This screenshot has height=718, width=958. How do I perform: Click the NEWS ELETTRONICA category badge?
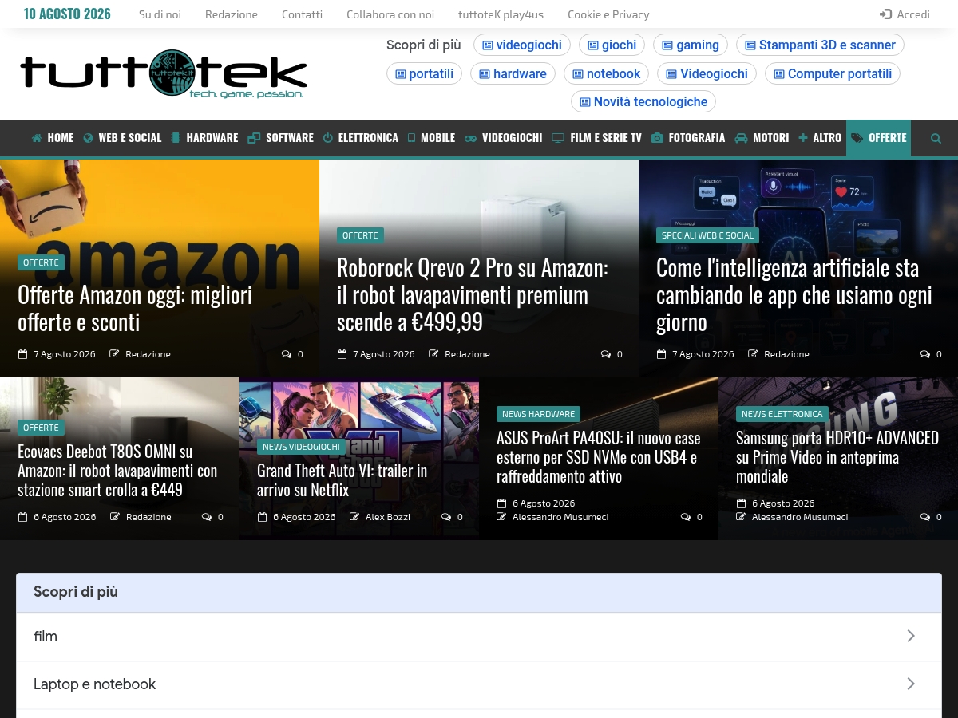click(x=782, y=414)
